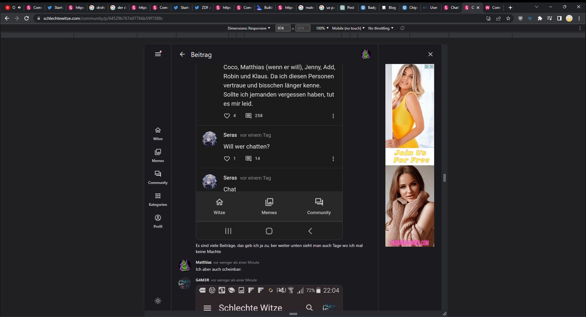Image resolution: width=586 pixels, height=317 pixels.
Task: Open Community in the left sidebar
Action: (x=158, y=177)
